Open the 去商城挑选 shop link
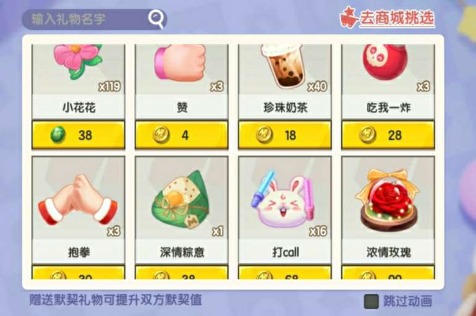The height and width of the screenshot is (316, 476). point(397,18)
